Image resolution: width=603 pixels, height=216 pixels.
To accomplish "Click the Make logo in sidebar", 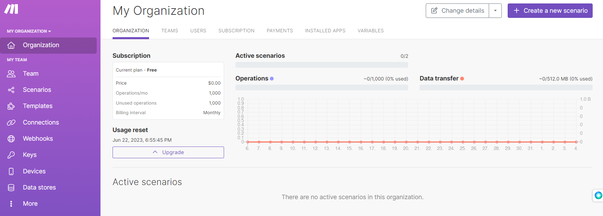I will [x=11, y=9].
